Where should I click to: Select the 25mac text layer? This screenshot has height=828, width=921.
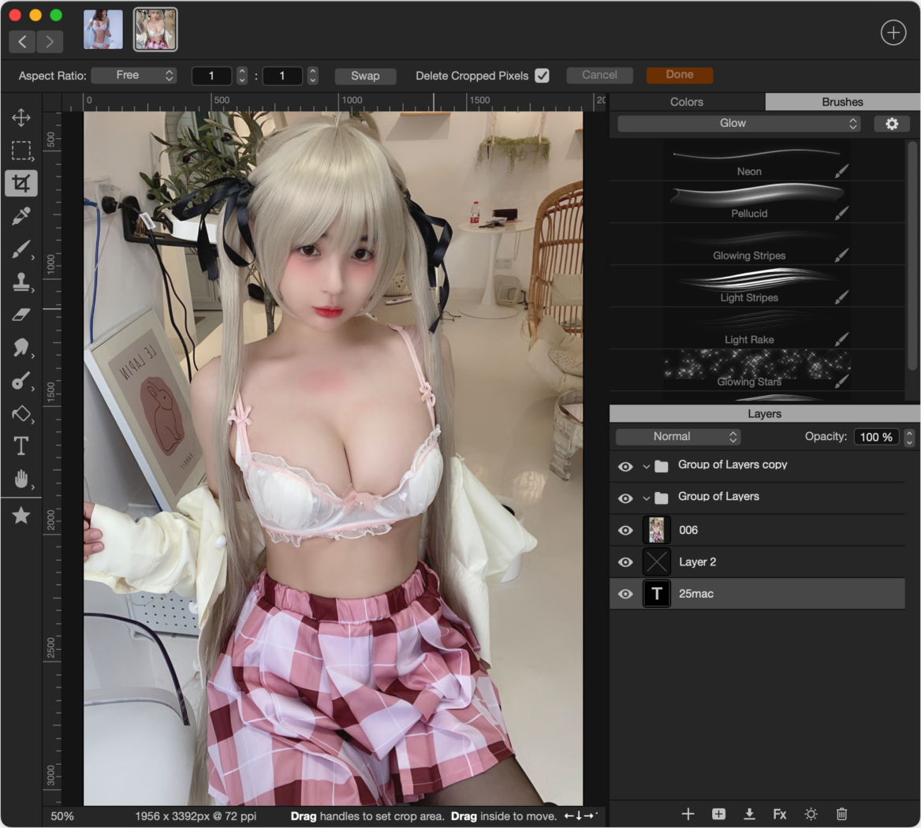tap(757, 594)
